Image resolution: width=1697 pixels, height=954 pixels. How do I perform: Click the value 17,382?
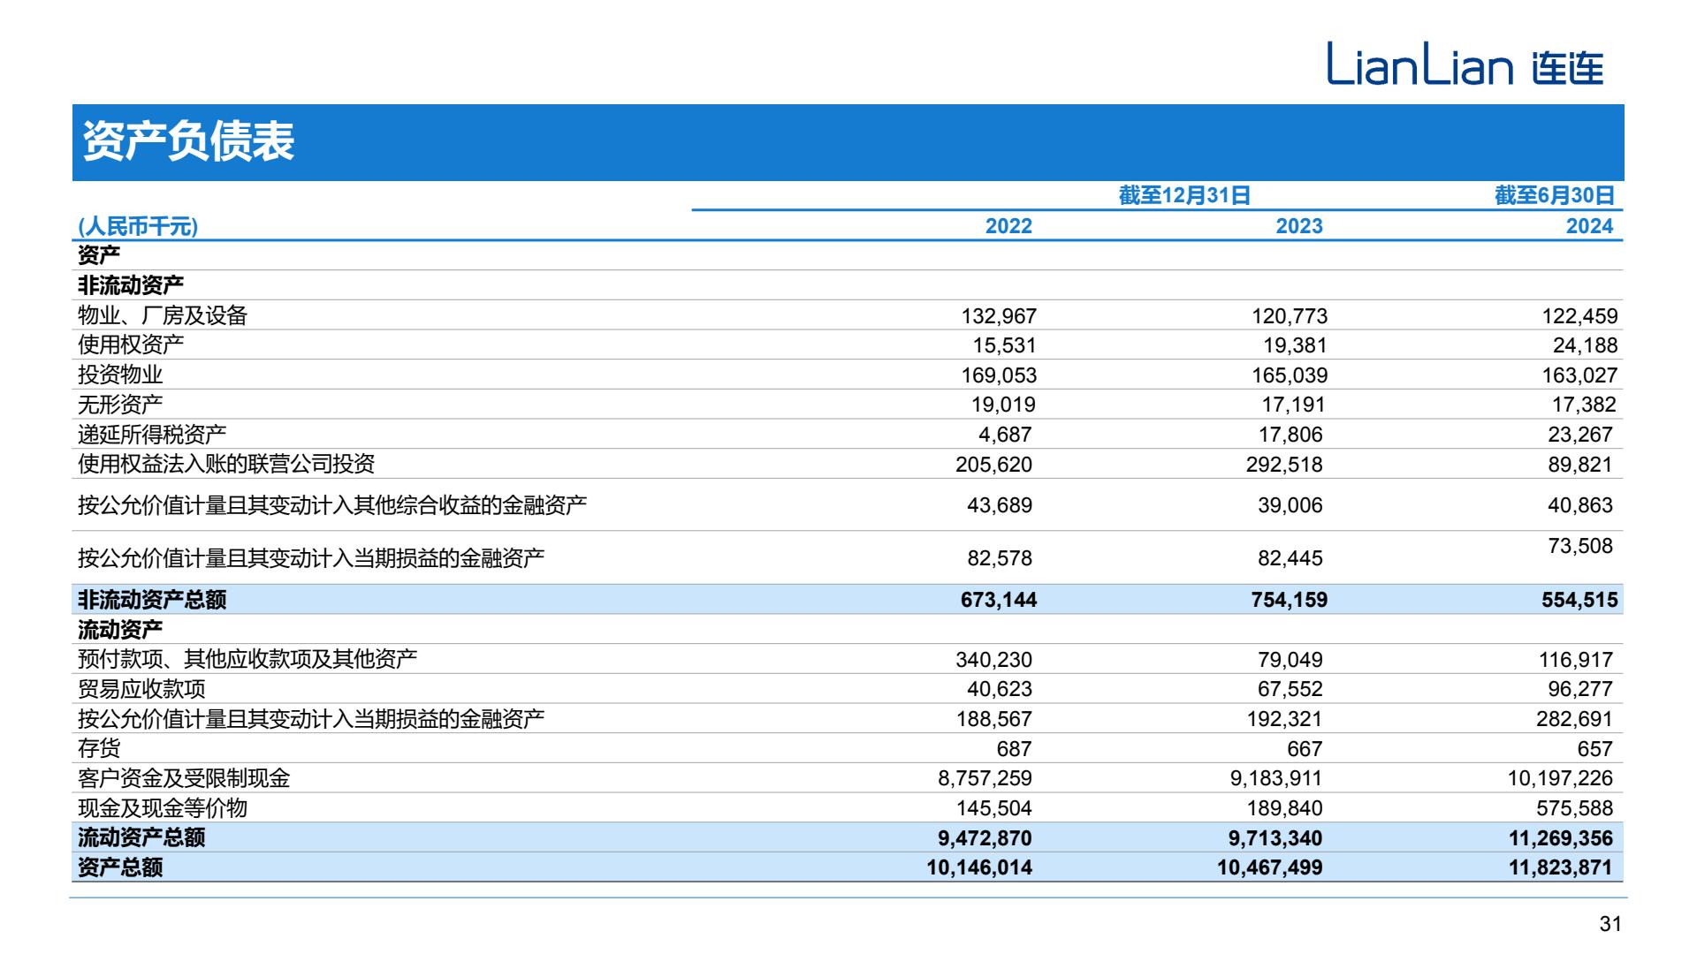1585,405
